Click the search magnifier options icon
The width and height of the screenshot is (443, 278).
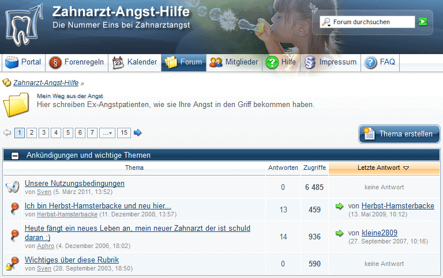[326, 22]
